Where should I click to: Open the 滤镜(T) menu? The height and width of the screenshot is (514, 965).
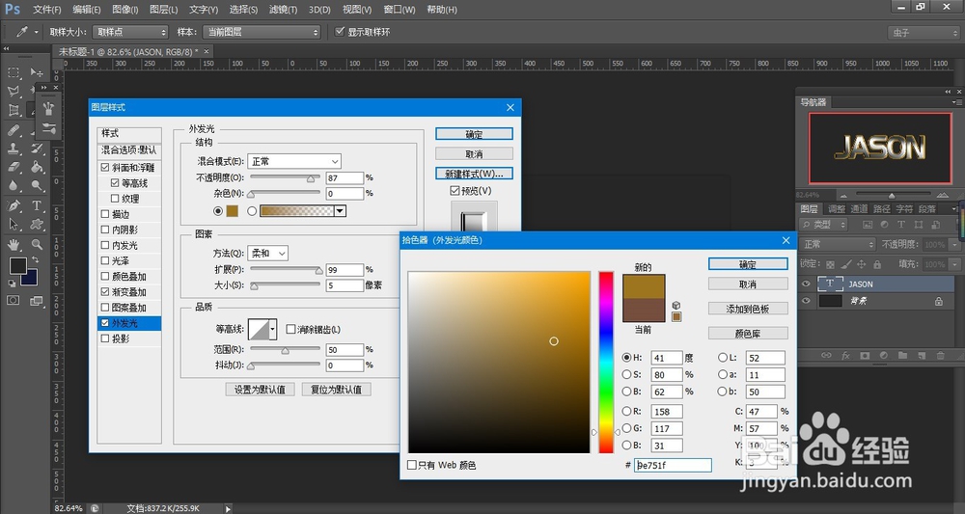tap(283, 10)
